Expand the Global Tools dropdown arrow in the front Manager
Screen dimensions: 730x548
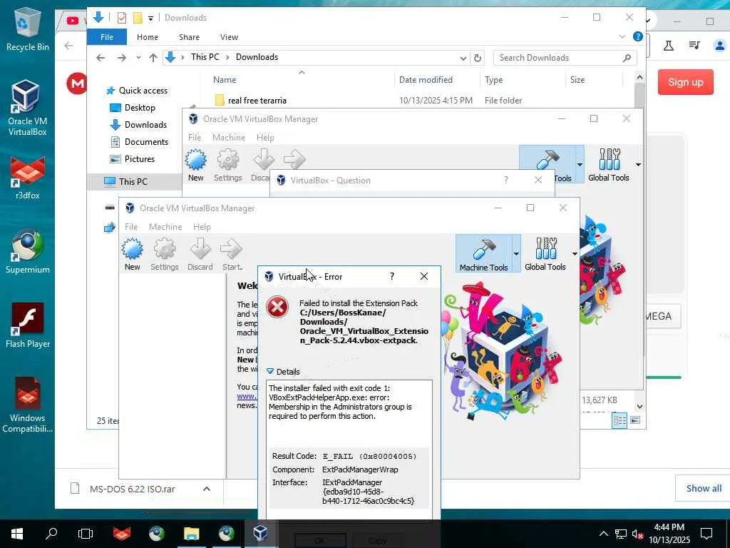coord(575,254)
